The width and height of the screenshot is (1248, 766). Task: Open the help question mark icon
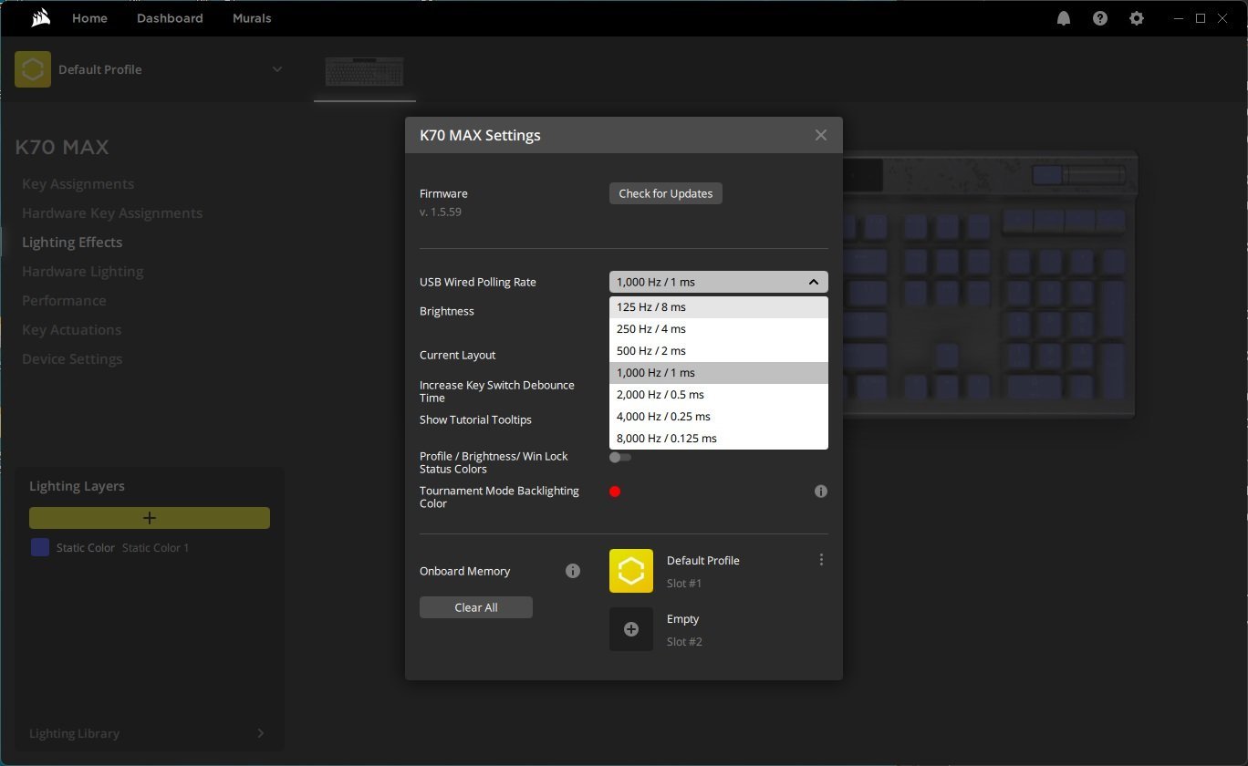(1100, 18)
